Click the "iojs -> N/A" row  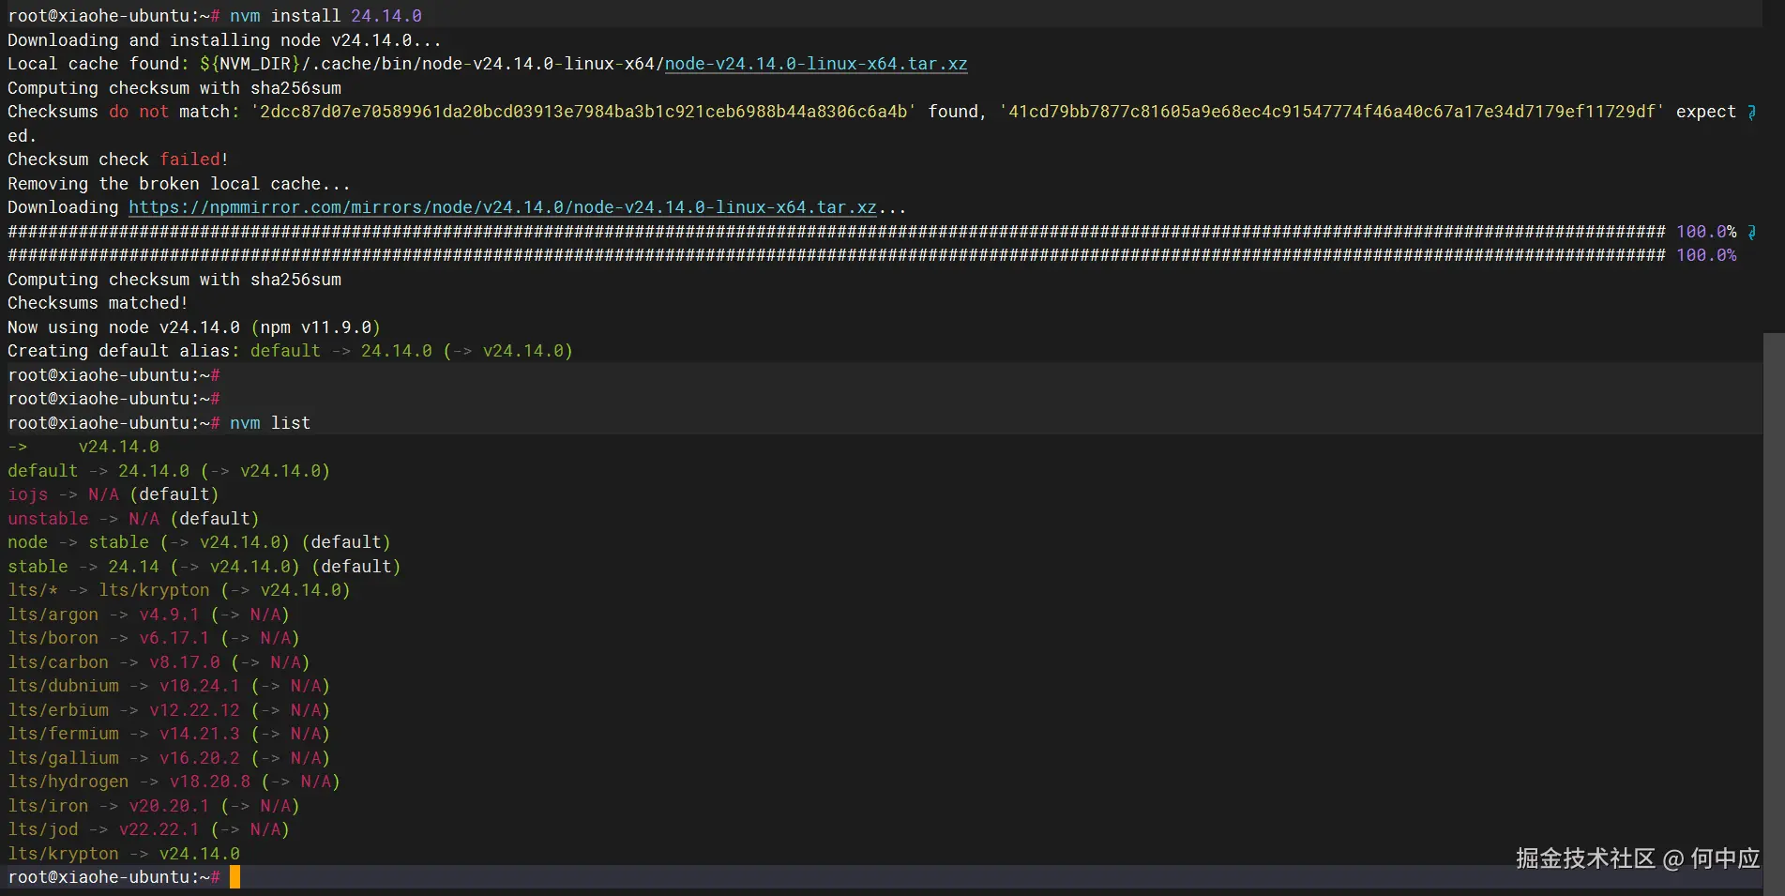click(113, 494)
